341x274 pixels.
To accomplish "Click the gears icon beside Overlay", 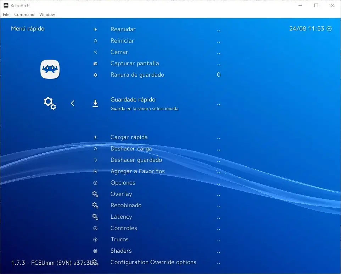I will coord(95,194).
